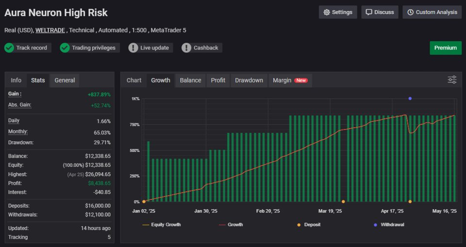This screenshot has height=247, width=466.
Task: Click the Track record green checkmark icon
Action: [9, 48]
